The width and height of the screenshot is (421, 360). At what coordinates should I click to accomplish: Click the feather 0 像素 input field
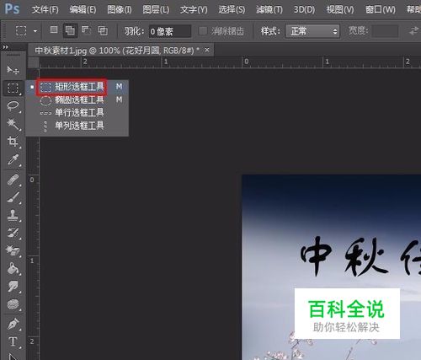click(x=170, y=31)
